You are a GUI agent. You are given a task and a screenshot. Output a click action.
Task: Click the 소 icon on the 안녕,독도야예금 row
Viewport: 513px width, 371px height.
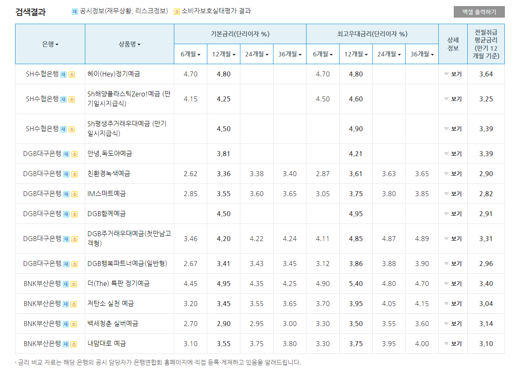pyautogui.click(x=74, y=154)
